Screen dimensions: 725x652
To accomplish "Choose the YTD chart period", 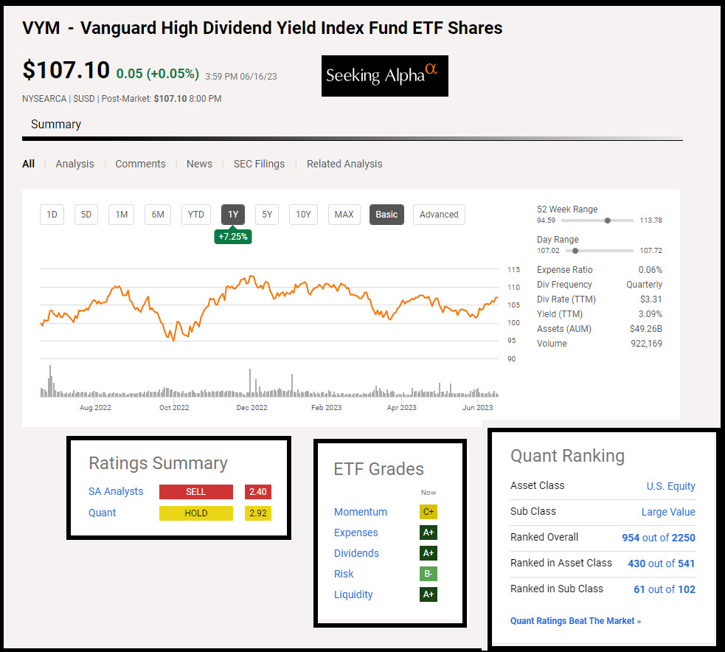I will click(x=195, y=215).
